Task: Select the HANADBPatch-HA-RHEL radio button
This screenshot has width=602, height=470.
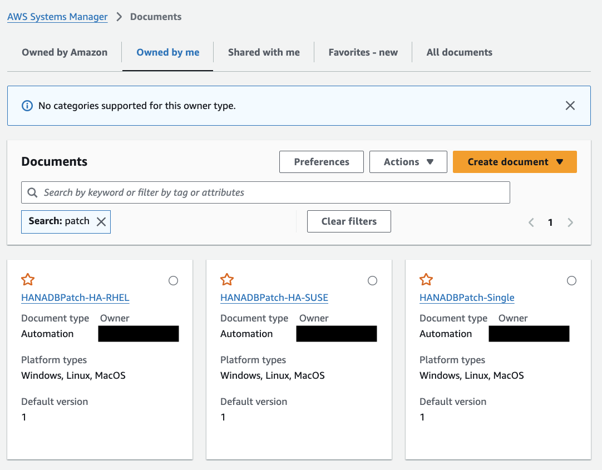Action: click(174, 281)
